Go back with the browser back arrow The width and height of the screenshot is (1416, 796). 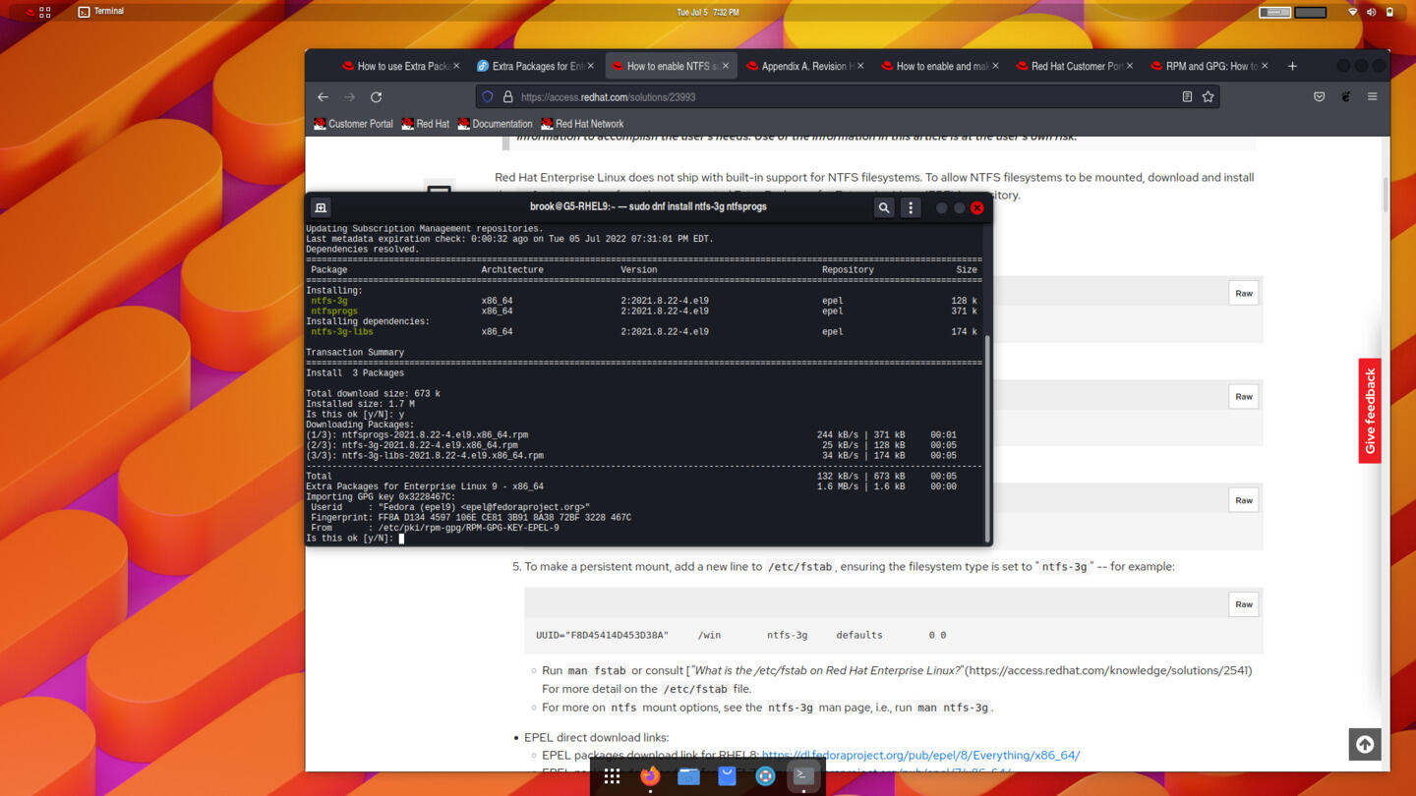(x=323, y=97)
